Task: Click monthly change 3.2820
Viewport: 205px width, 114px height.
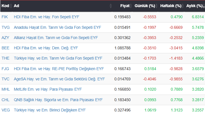Action: click(198, 89)
